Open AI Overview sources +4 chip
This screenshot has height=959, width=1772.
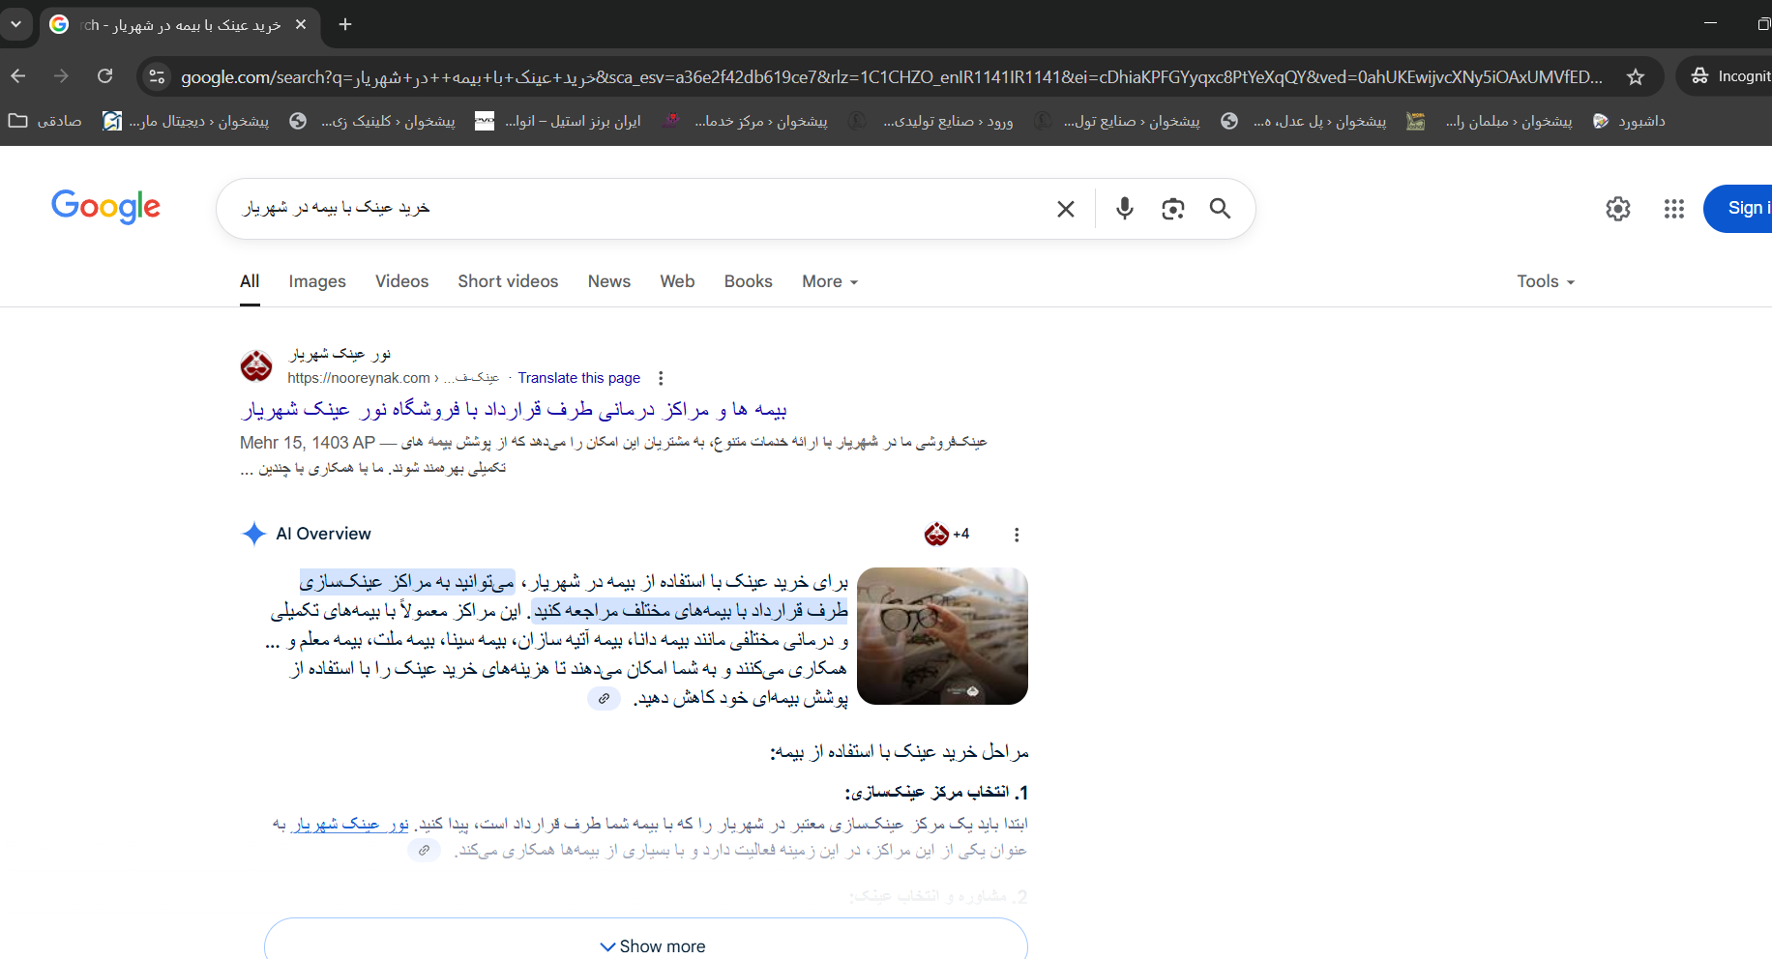[x=947, y=534]
